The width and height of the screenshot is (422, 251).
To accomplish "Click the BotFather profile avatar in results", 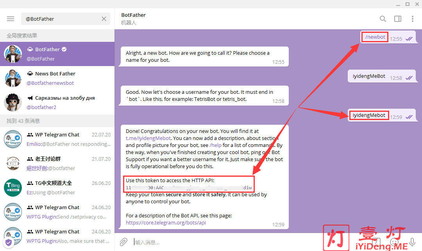I will [x=13, y=54].
